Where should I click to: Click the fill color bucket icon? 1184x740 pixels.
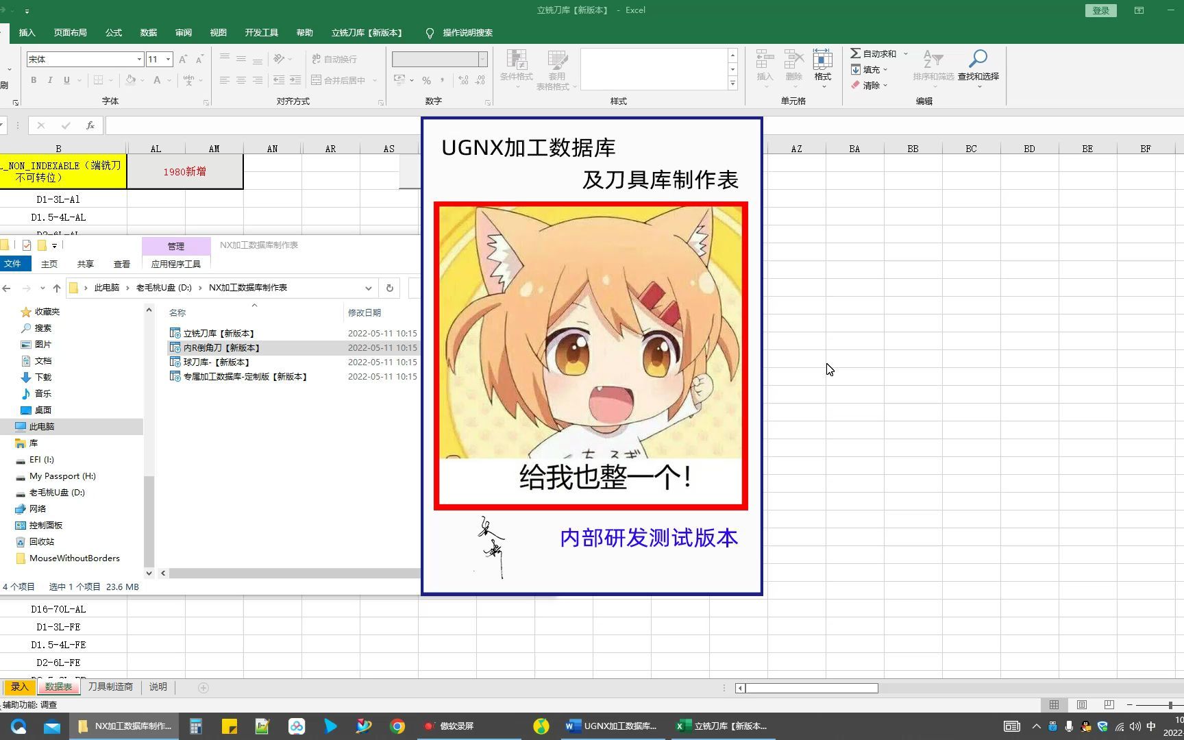click(x=131, y=80)
